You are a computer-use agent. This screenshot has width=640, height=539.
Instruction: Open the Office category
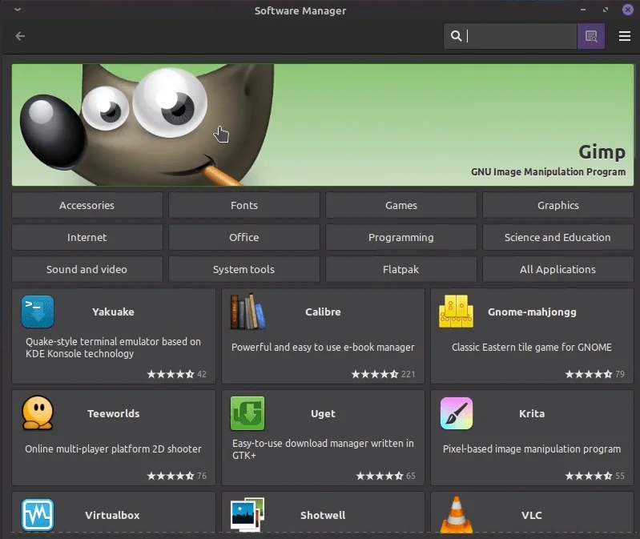tap(244, 238)
